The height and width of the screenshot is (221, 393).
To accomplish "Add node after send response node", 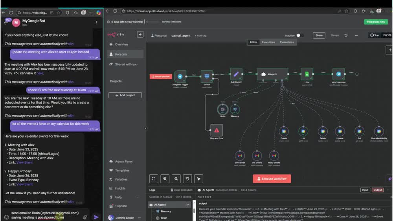I will 357,74.
